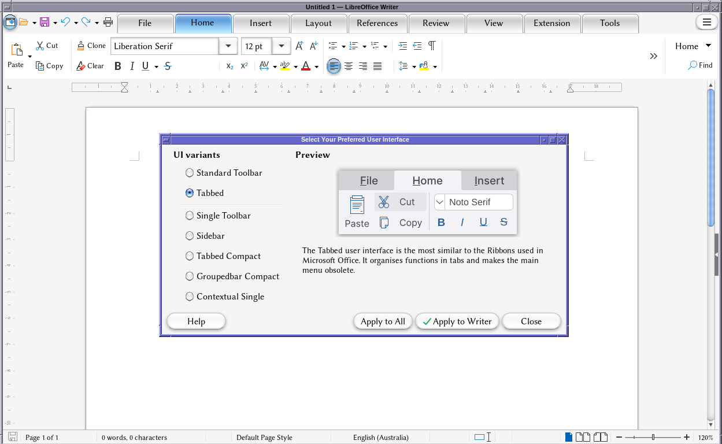
Task: Choose the Sidebar UI variant
Action: (190, 236)
